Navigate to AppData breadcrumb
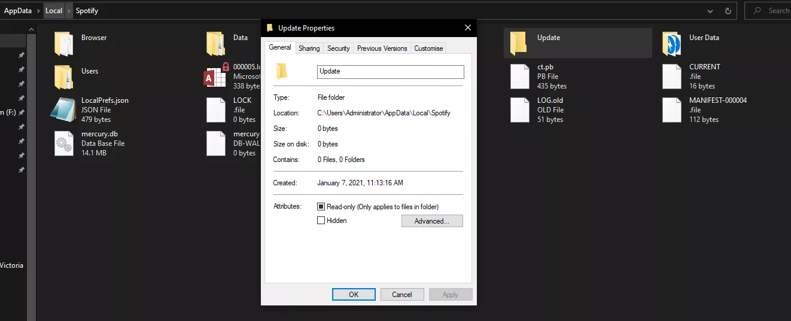Image resolution: width=791 pixels, height=321 pixels. point(18,11)
